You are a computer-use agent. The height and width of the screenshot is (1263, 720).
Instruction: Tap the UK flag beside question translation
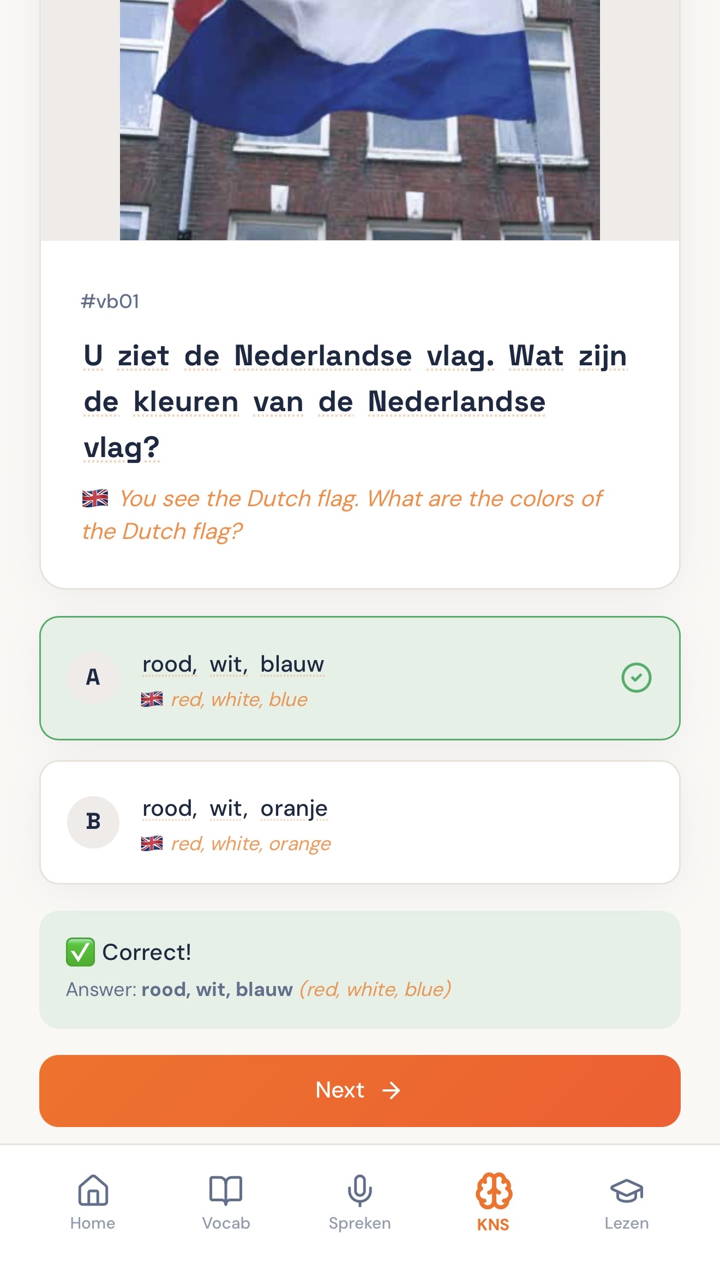coord(95,499)
